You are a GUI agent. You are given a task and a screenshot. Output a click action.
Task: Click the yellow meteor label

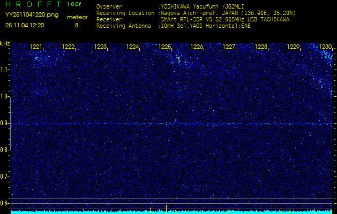(76, 18)
